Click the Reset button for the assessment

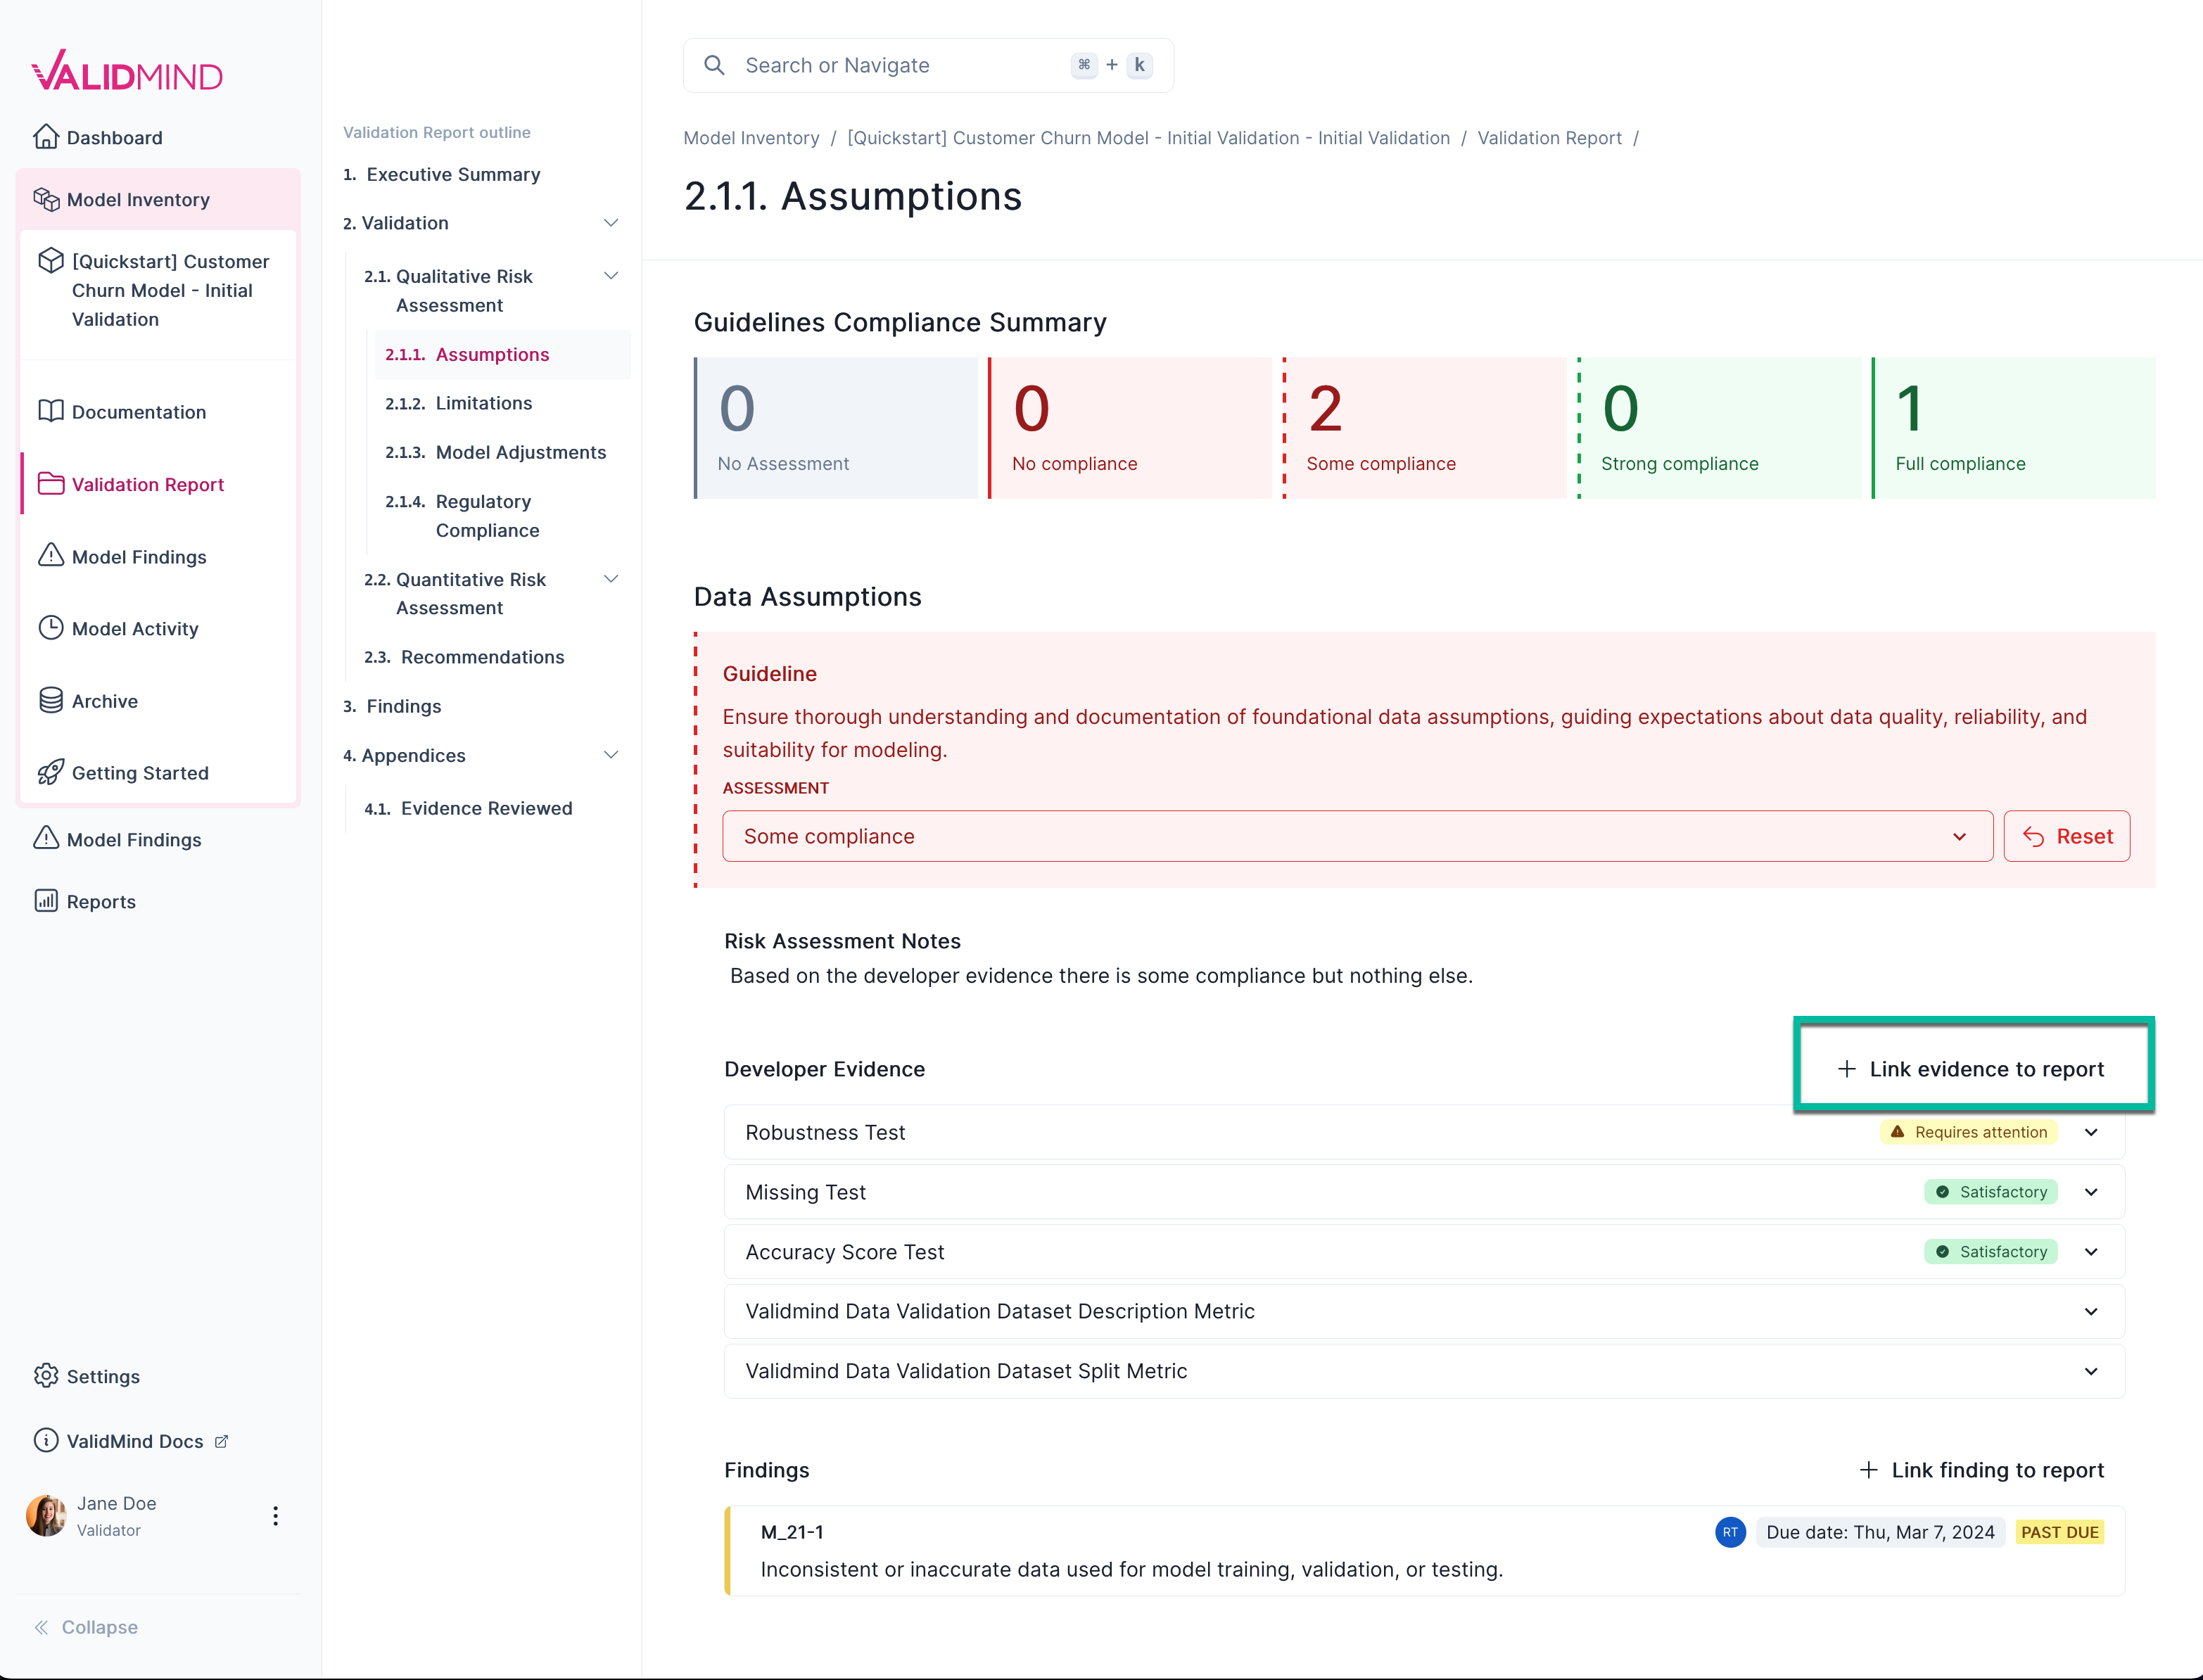2066,836
